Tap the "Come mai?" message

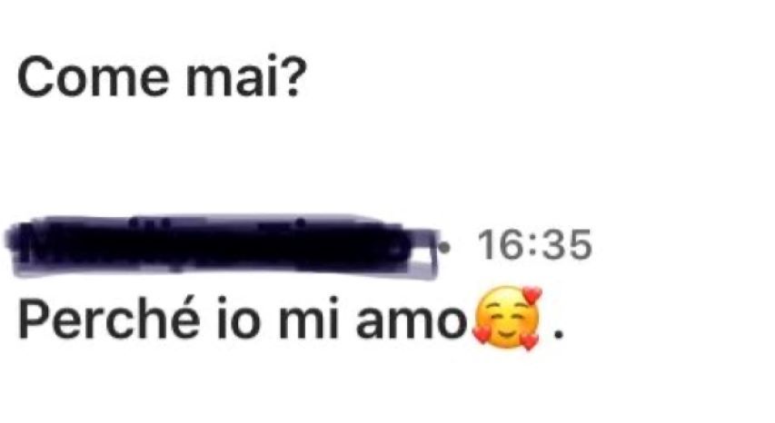tap(162, 77)
